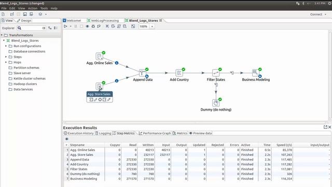Clear the Explorer search box
The width and height of the screenshot is (332, 187).
(x=44, y=28)
